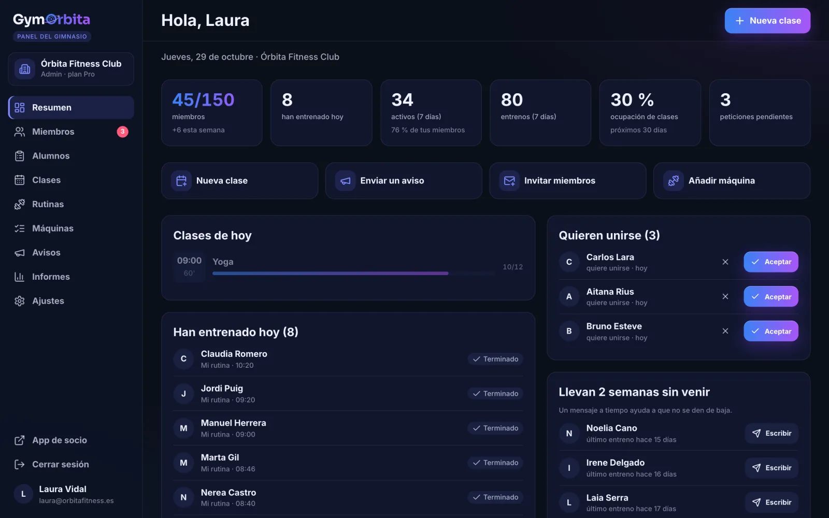Write a message to Irene Delgado
This screenshot has height=518, width=829.
coord(771,468)
